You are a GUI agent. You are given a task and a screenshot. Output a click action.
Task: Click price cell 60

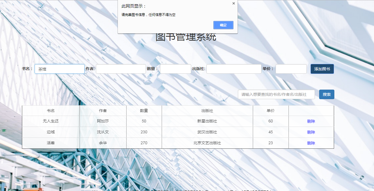tap(271, 121)
